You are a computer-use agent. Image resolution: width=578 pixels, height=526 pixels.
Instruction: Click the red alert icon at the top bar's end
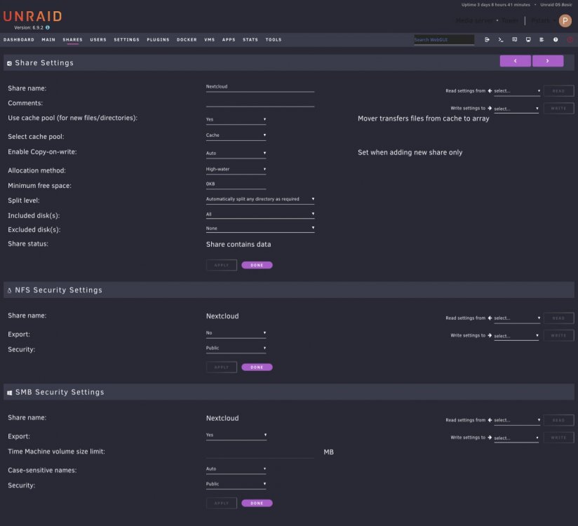pyautogui.click(x=570, y=39)
